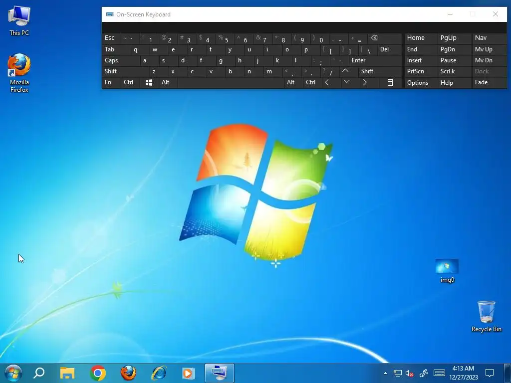The image size is (511, 383).
Task: Tap the context menu key on the keyboard
Action: [x=390, y=82]
